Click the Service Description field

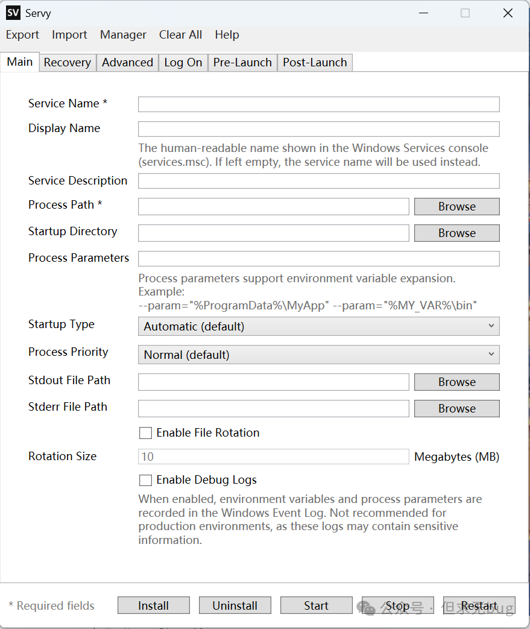pos(318,181)
